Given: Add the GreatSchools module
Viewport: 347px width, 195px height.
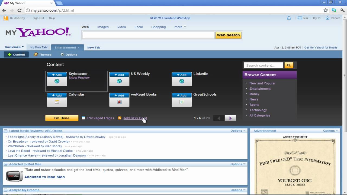Looking at the screenshot, I should click(x=182, y=95).
